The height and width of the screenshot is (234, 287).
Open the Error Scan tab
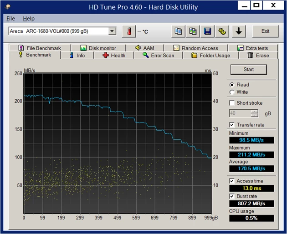tap(159, 56)
